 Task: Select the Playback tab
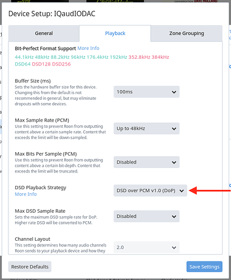point(115,33)
